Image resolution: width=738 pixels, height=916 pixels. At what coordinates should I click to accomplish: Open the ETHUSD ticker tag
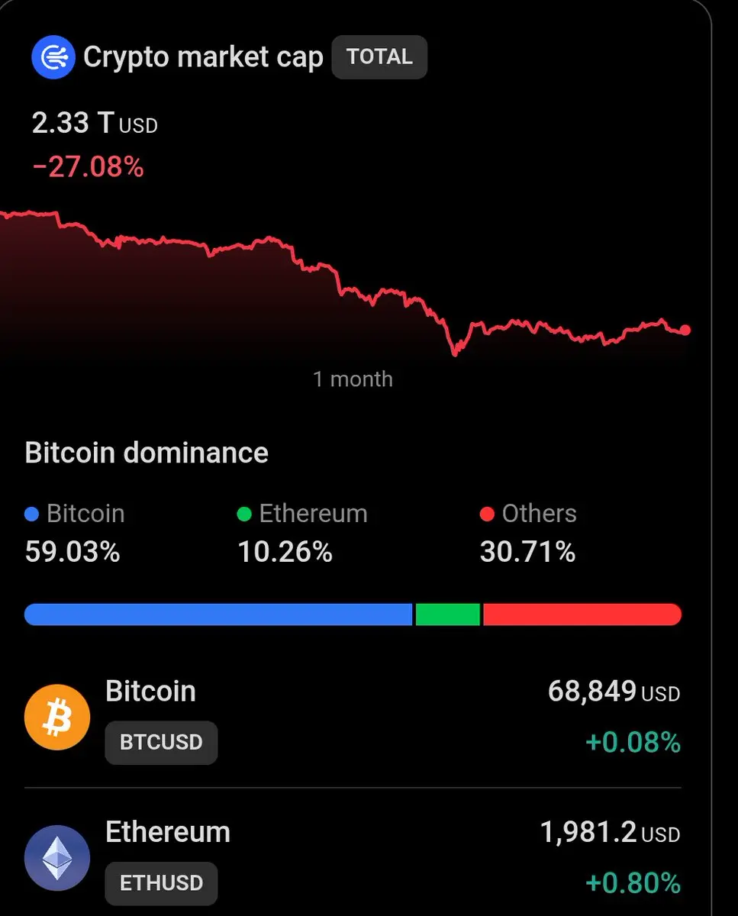[161, 883]
